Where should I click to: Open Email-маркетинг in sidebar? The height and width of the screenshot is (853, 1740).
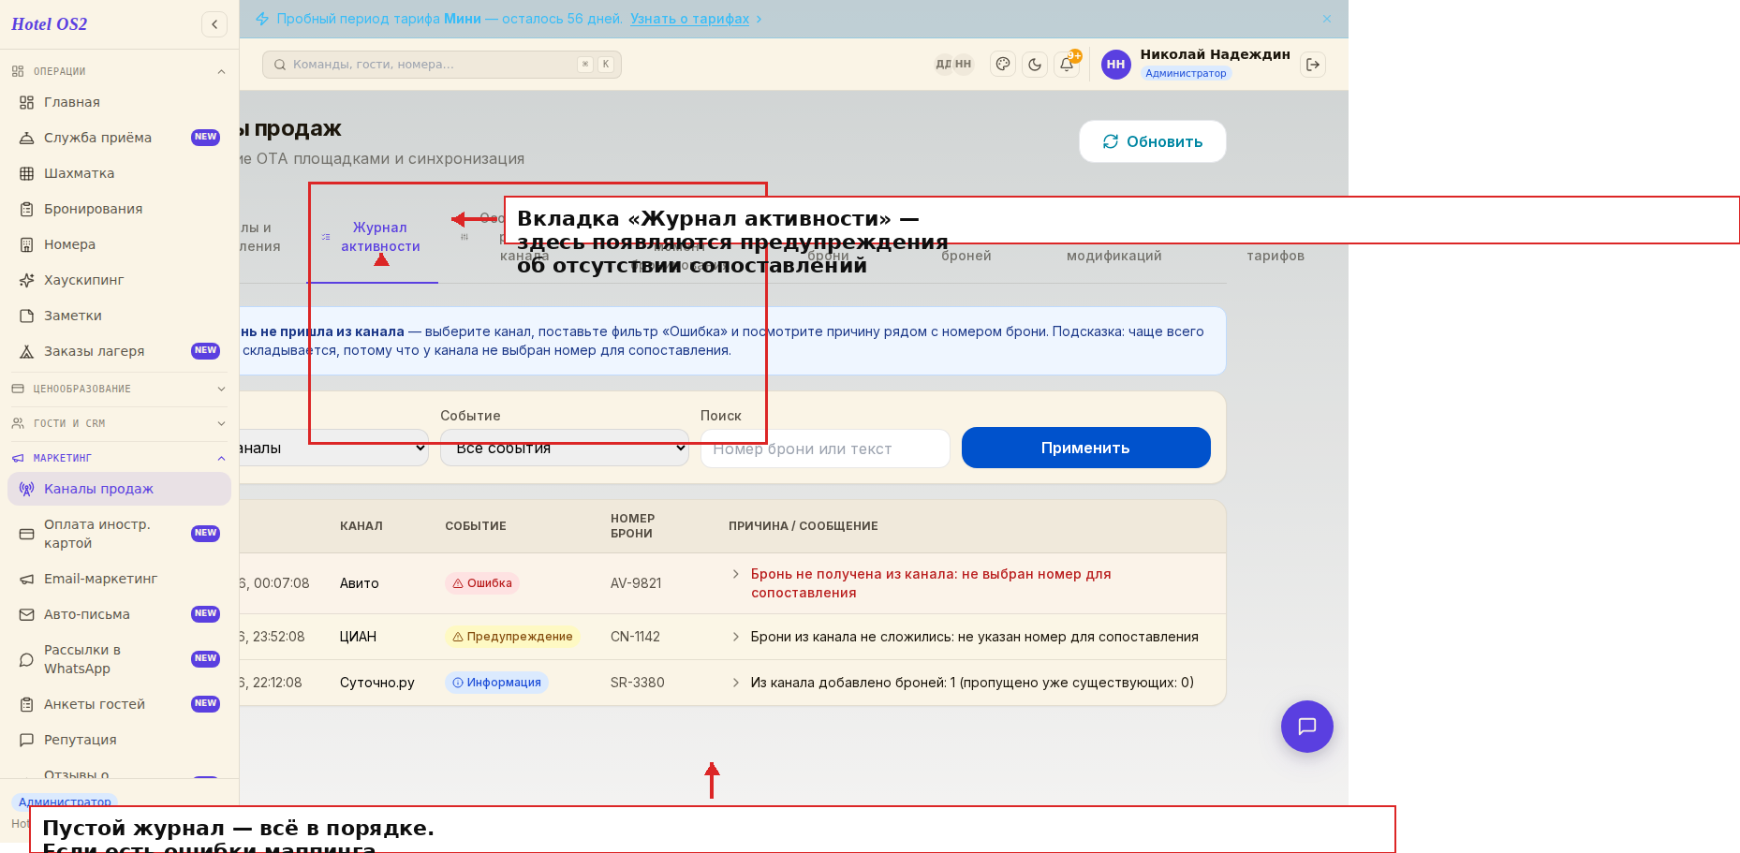coord(119,579)
